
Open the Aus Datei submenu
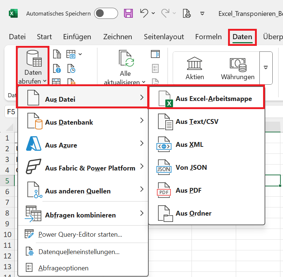(83, 97)
